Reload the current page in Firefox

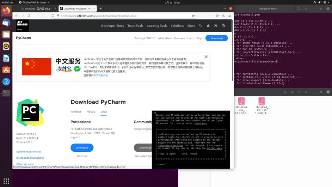29,16
